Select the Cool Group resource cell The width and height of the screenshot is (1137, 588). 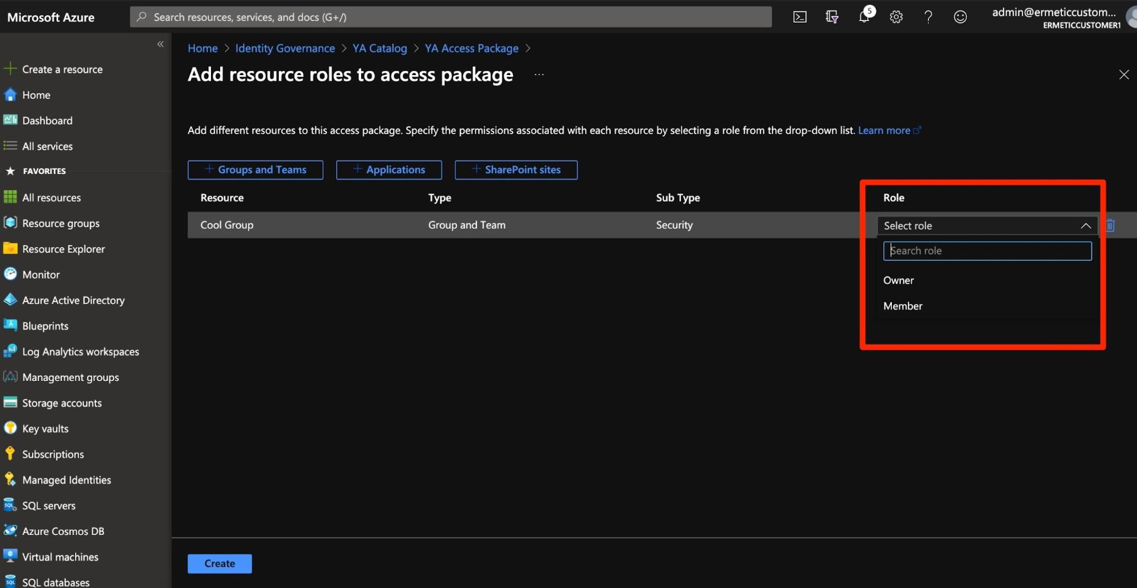227,225
